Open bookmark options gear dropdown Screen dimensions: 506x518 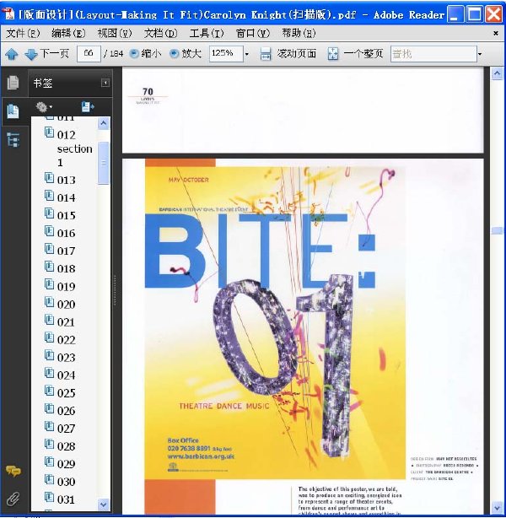[x=44, y=107]
